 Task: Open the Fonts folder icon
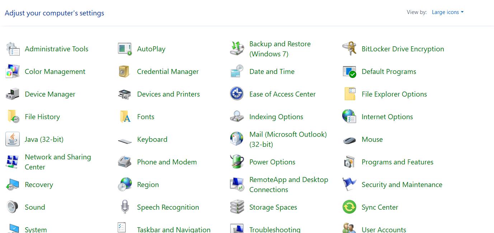(x=124, y=117)
